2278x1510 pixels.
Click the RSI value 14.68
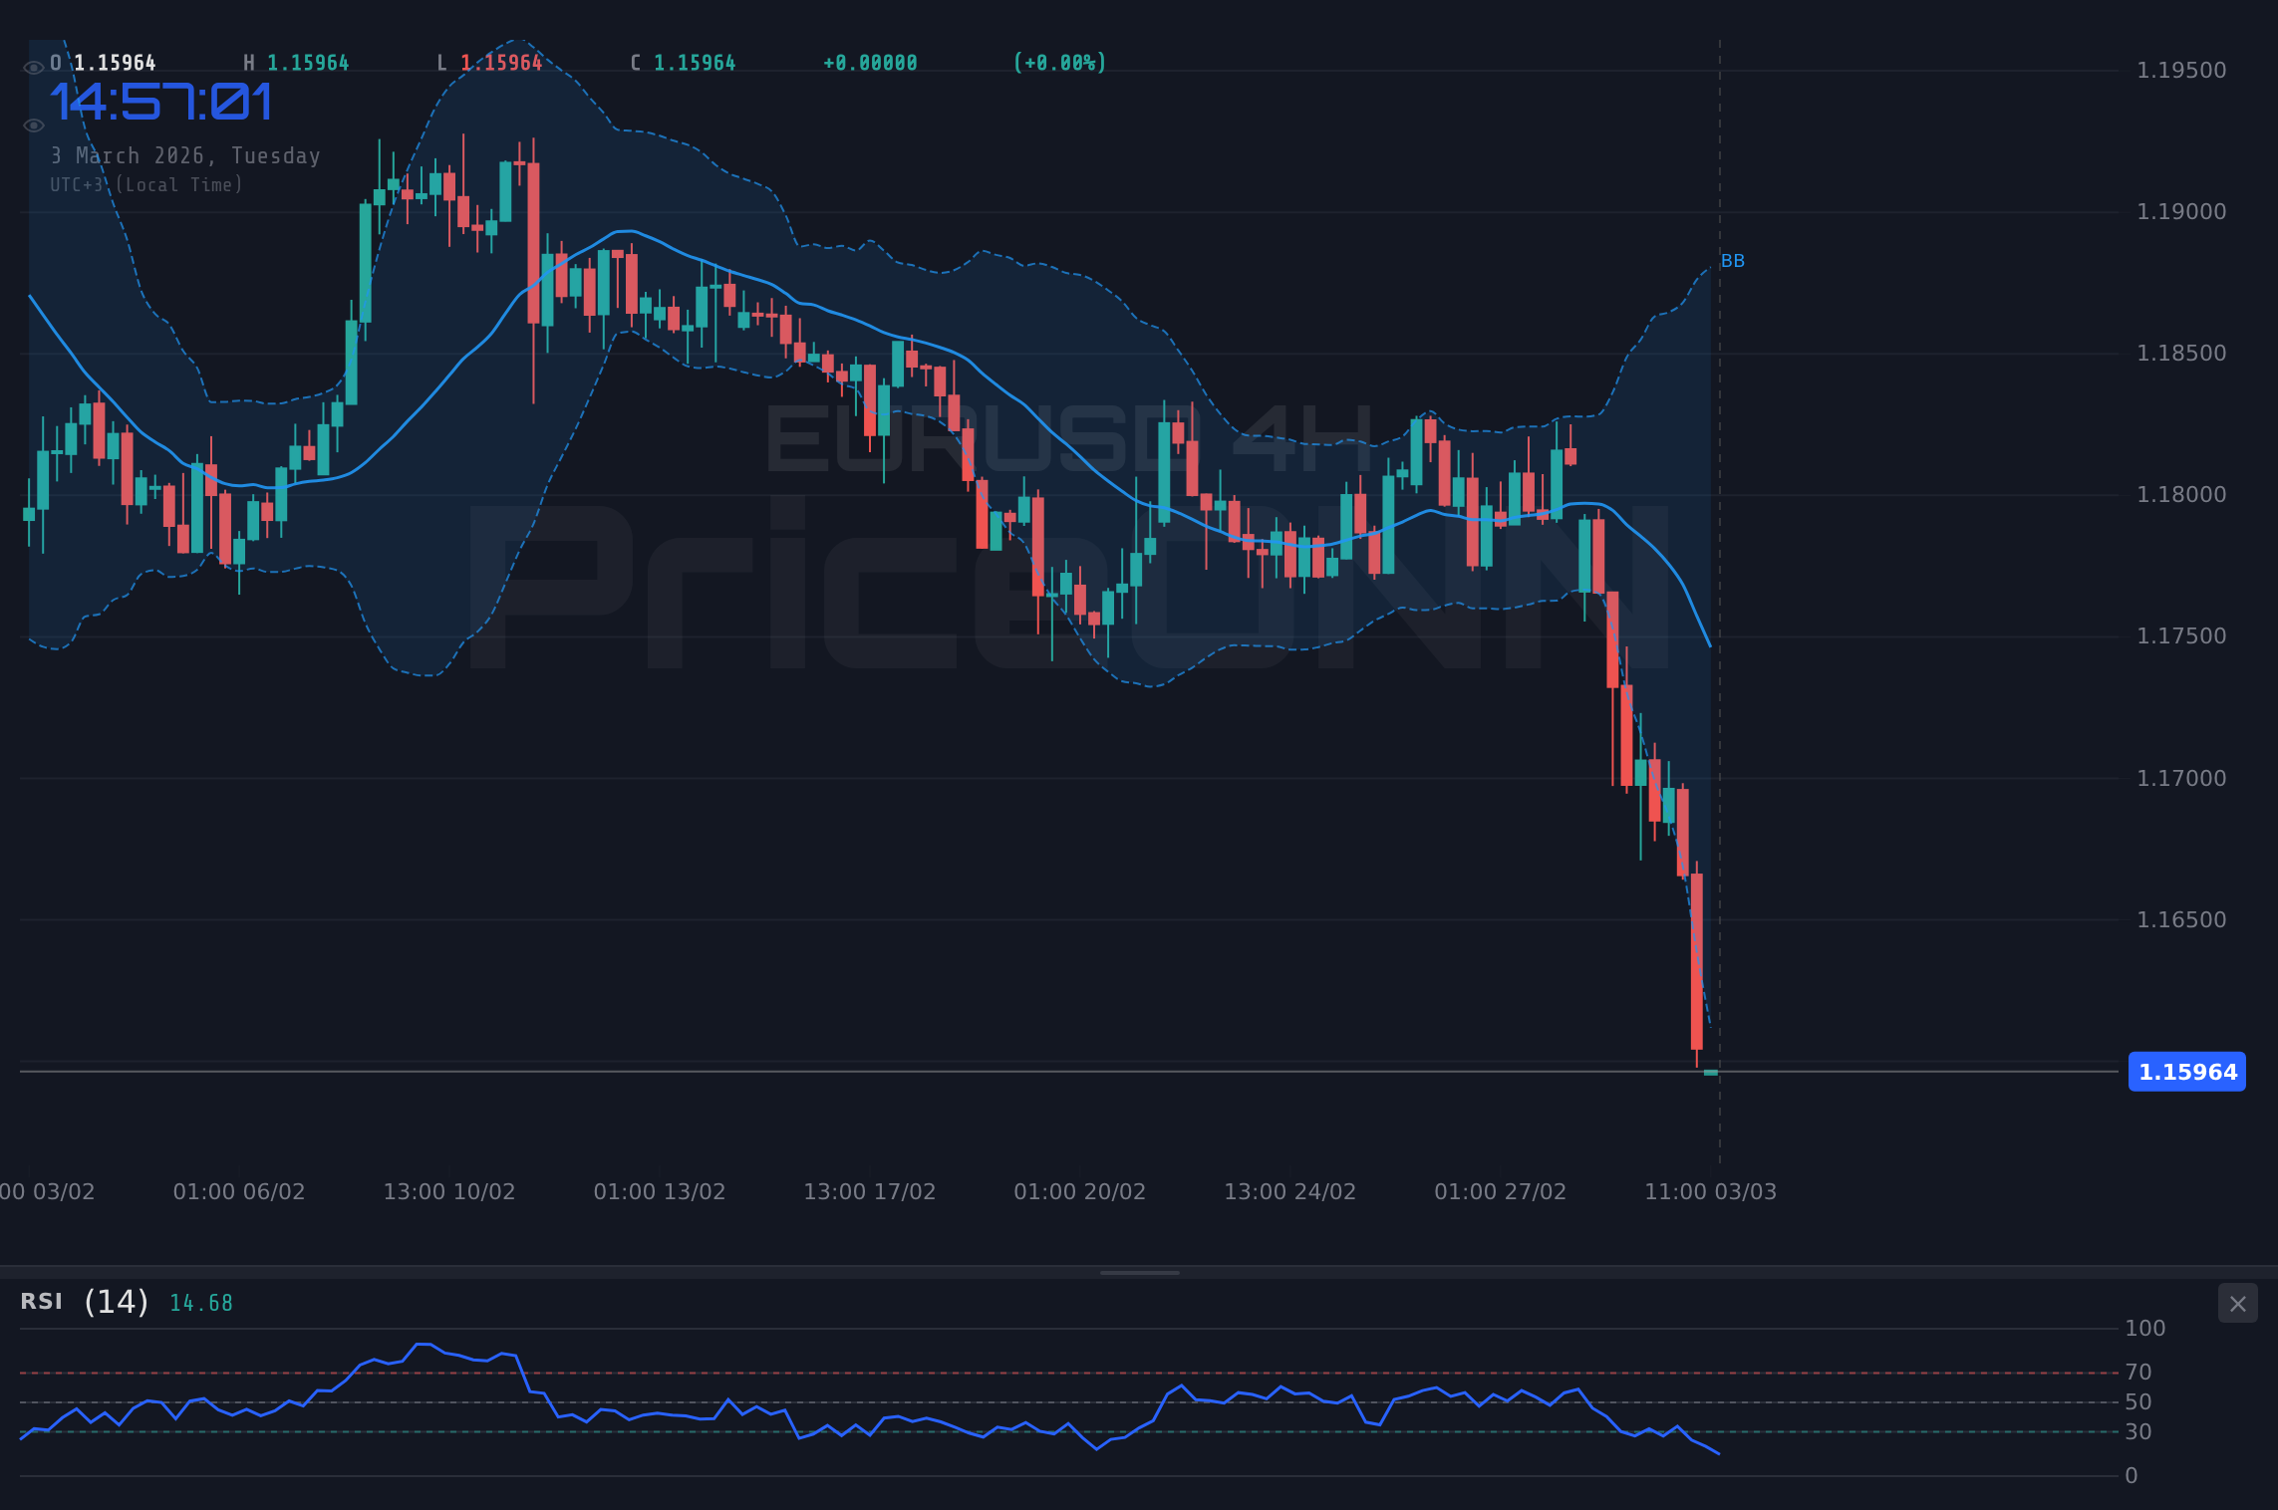(200, 1302)
